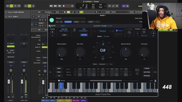Open the View menu in Tracks area
The width and height of the screenshot is (182, 102).
(58, 12)
